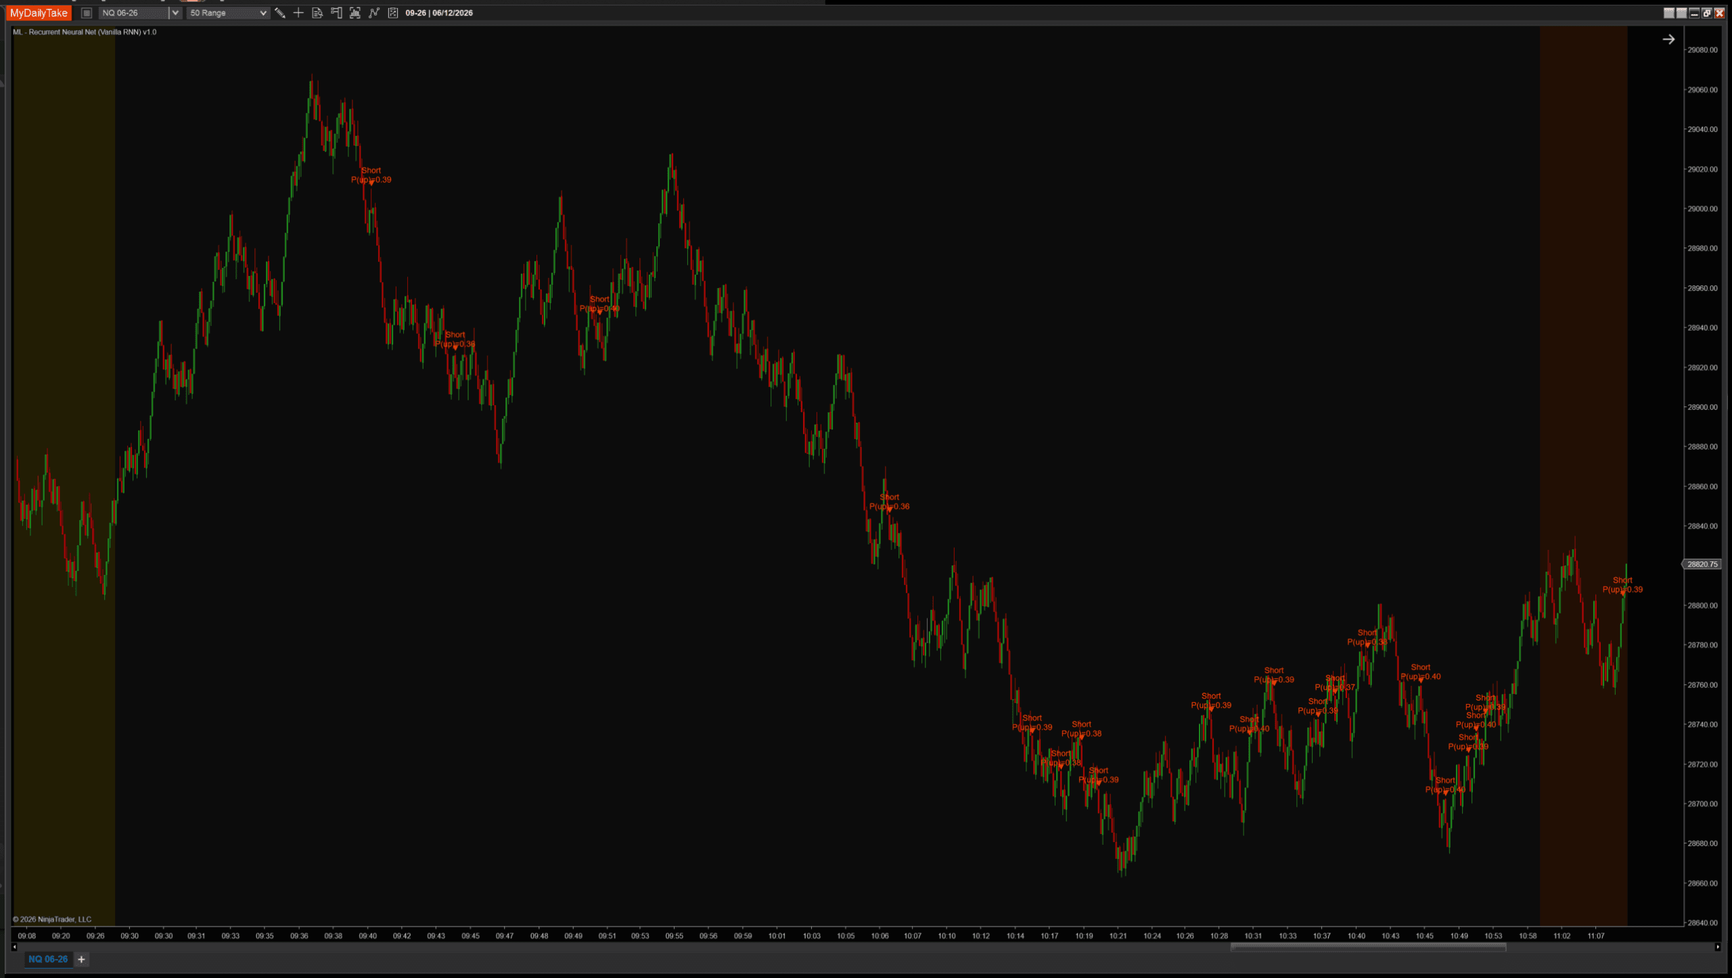
Task: Click the right arrow of horizontal scrollbar
Action: click(x=1718, y=947)
